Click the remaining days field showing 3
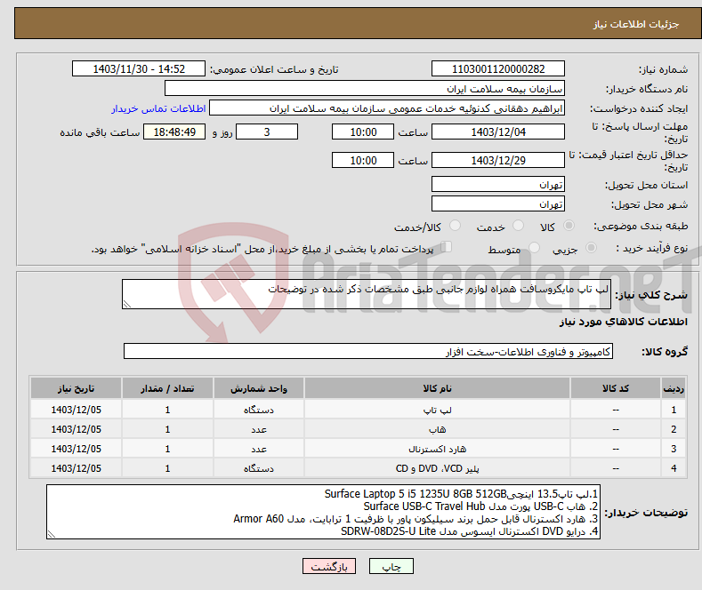702x590 pixels. (x=267, y=132)
